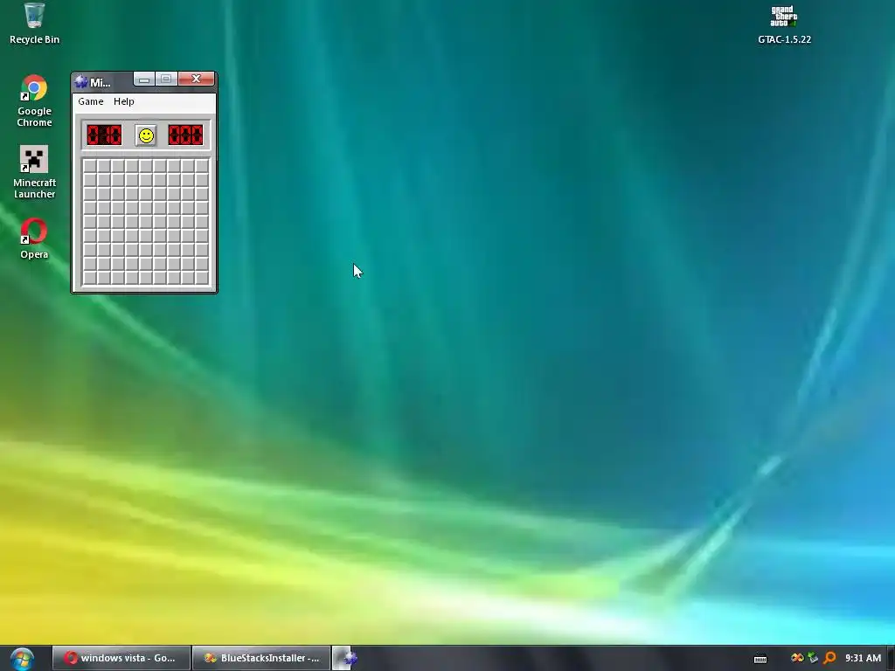The image size is (895, 671).
Task: Switch to the 'windows vista - Go...' taskbar button
Action: [x=121, y=658]
